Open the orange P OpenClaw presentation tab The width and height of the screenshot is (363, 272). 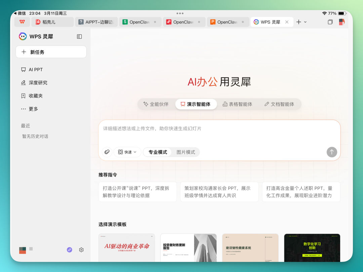pyautogui.click(x=228, y=22)
